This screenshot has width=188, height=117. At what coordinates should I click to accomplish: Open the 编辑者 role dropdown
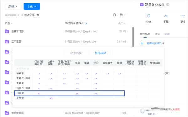152,114
